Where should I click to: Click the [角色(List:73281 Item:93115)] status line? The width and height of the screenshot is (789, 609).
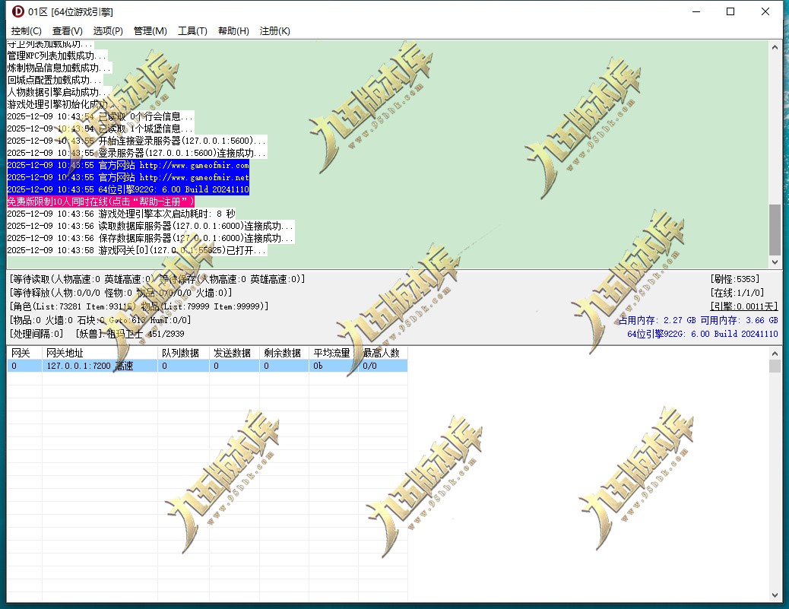click(x=139, y=306)
